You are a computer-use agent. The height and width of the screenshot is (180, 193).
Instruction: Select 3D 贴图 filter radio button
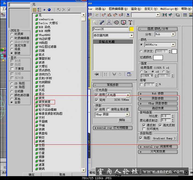tap(12, 87)
